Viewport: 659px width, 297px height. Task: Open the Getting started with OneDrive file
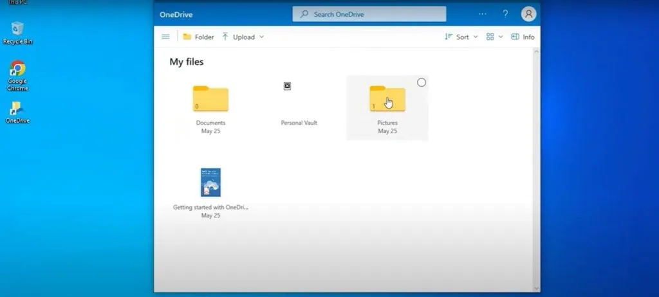pyautogui.click(x=210, y=183)
